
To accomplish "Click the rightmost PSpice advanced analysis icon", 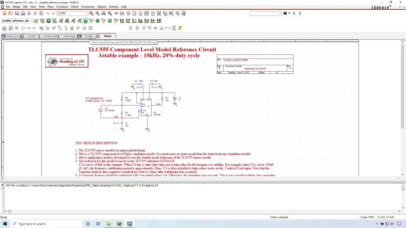I will coord(159,21).
